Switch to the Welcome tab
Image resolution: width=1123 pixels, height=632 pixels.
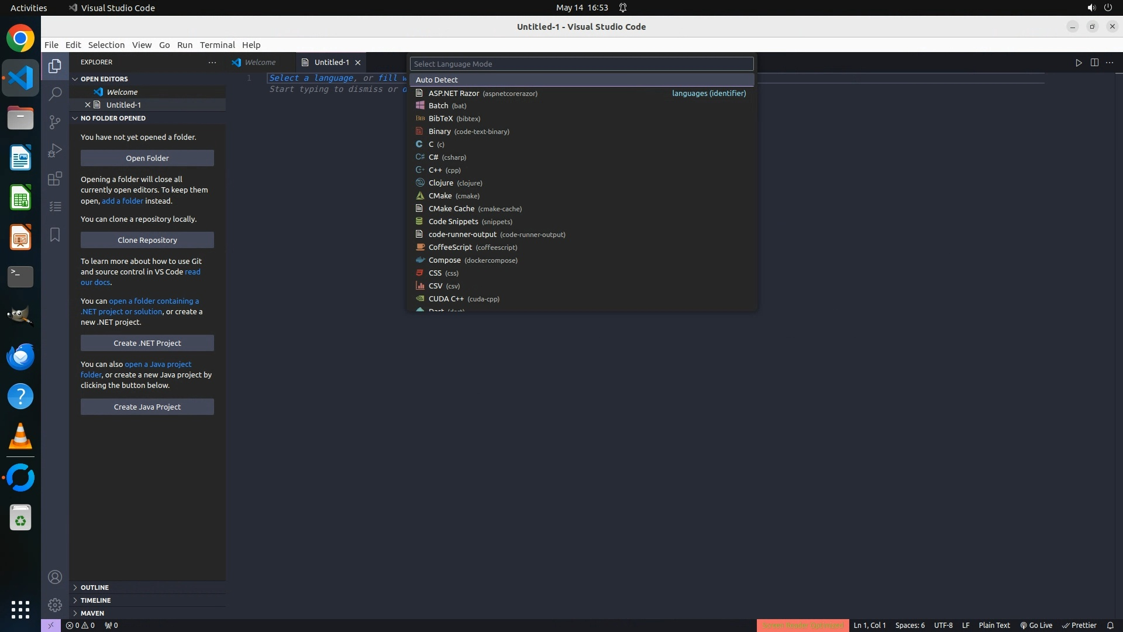pyautogui.click(x=260, y=63)
